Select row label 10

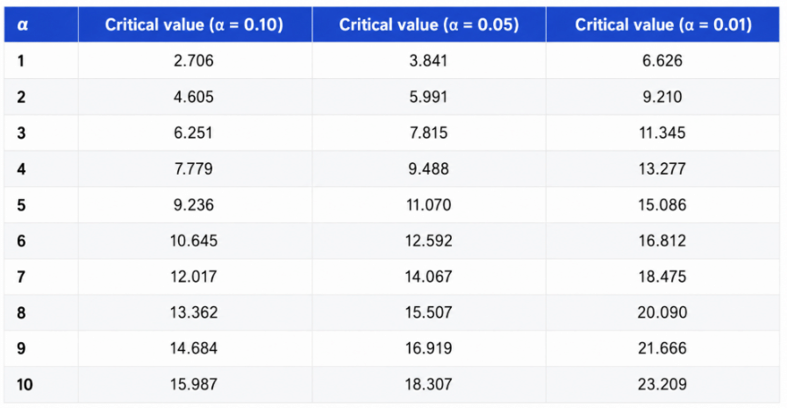[25, 385]
